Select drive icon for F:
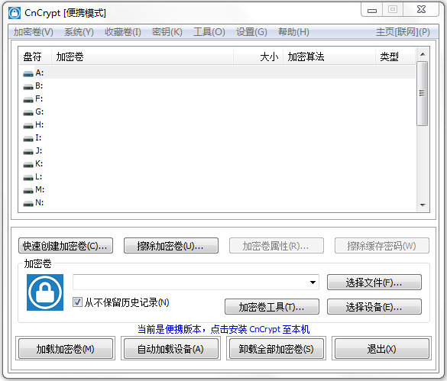The width and height of the screenshot is (447, 381). click(28, 100)
